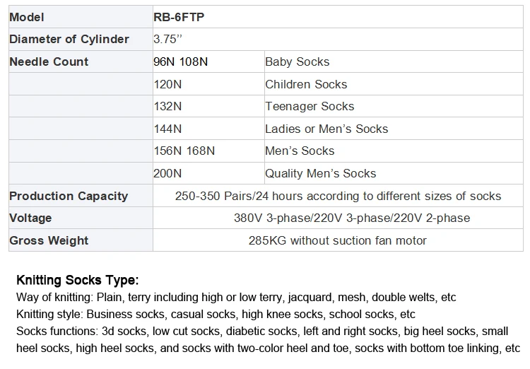Click the Production Capacity label
The image size is (530, 369).
coord(69,197)
